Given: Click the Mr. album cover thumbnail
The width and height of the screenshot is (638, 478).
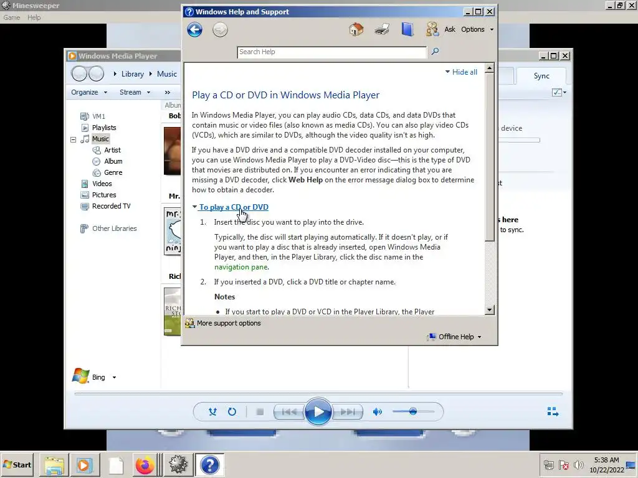Looking at the screenshot, I should click(x=173, y=232).
